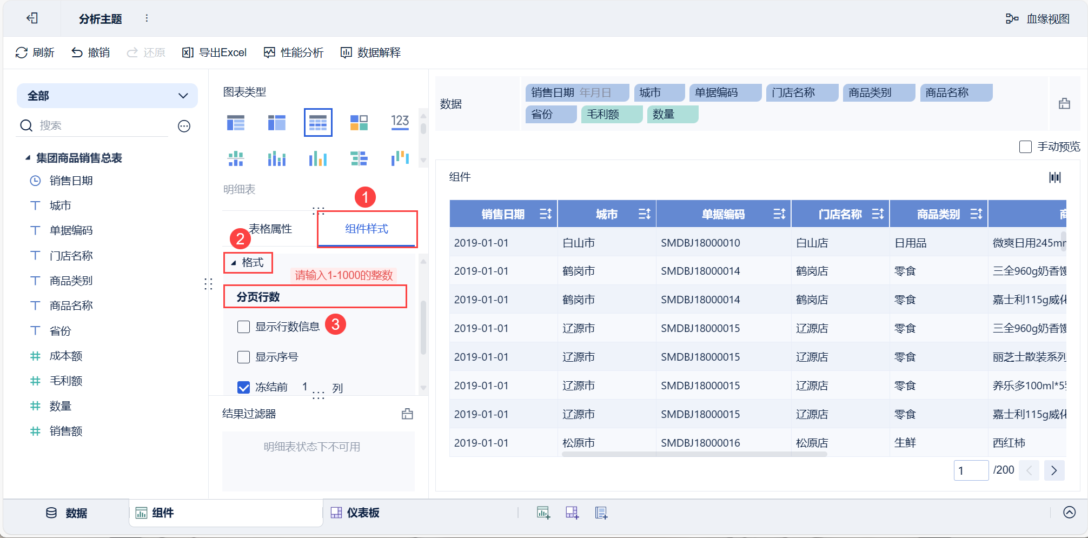Choose the colored treemap chart type icon
1088x538 pixels.
[x=359, y=123]
